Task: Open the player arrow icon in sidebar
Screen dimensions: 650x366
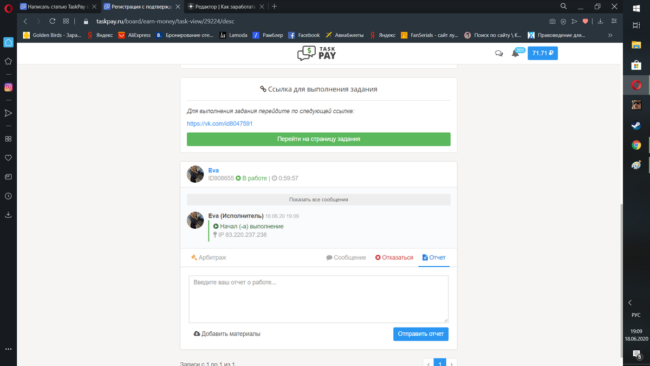Action: tap(8, 113)
